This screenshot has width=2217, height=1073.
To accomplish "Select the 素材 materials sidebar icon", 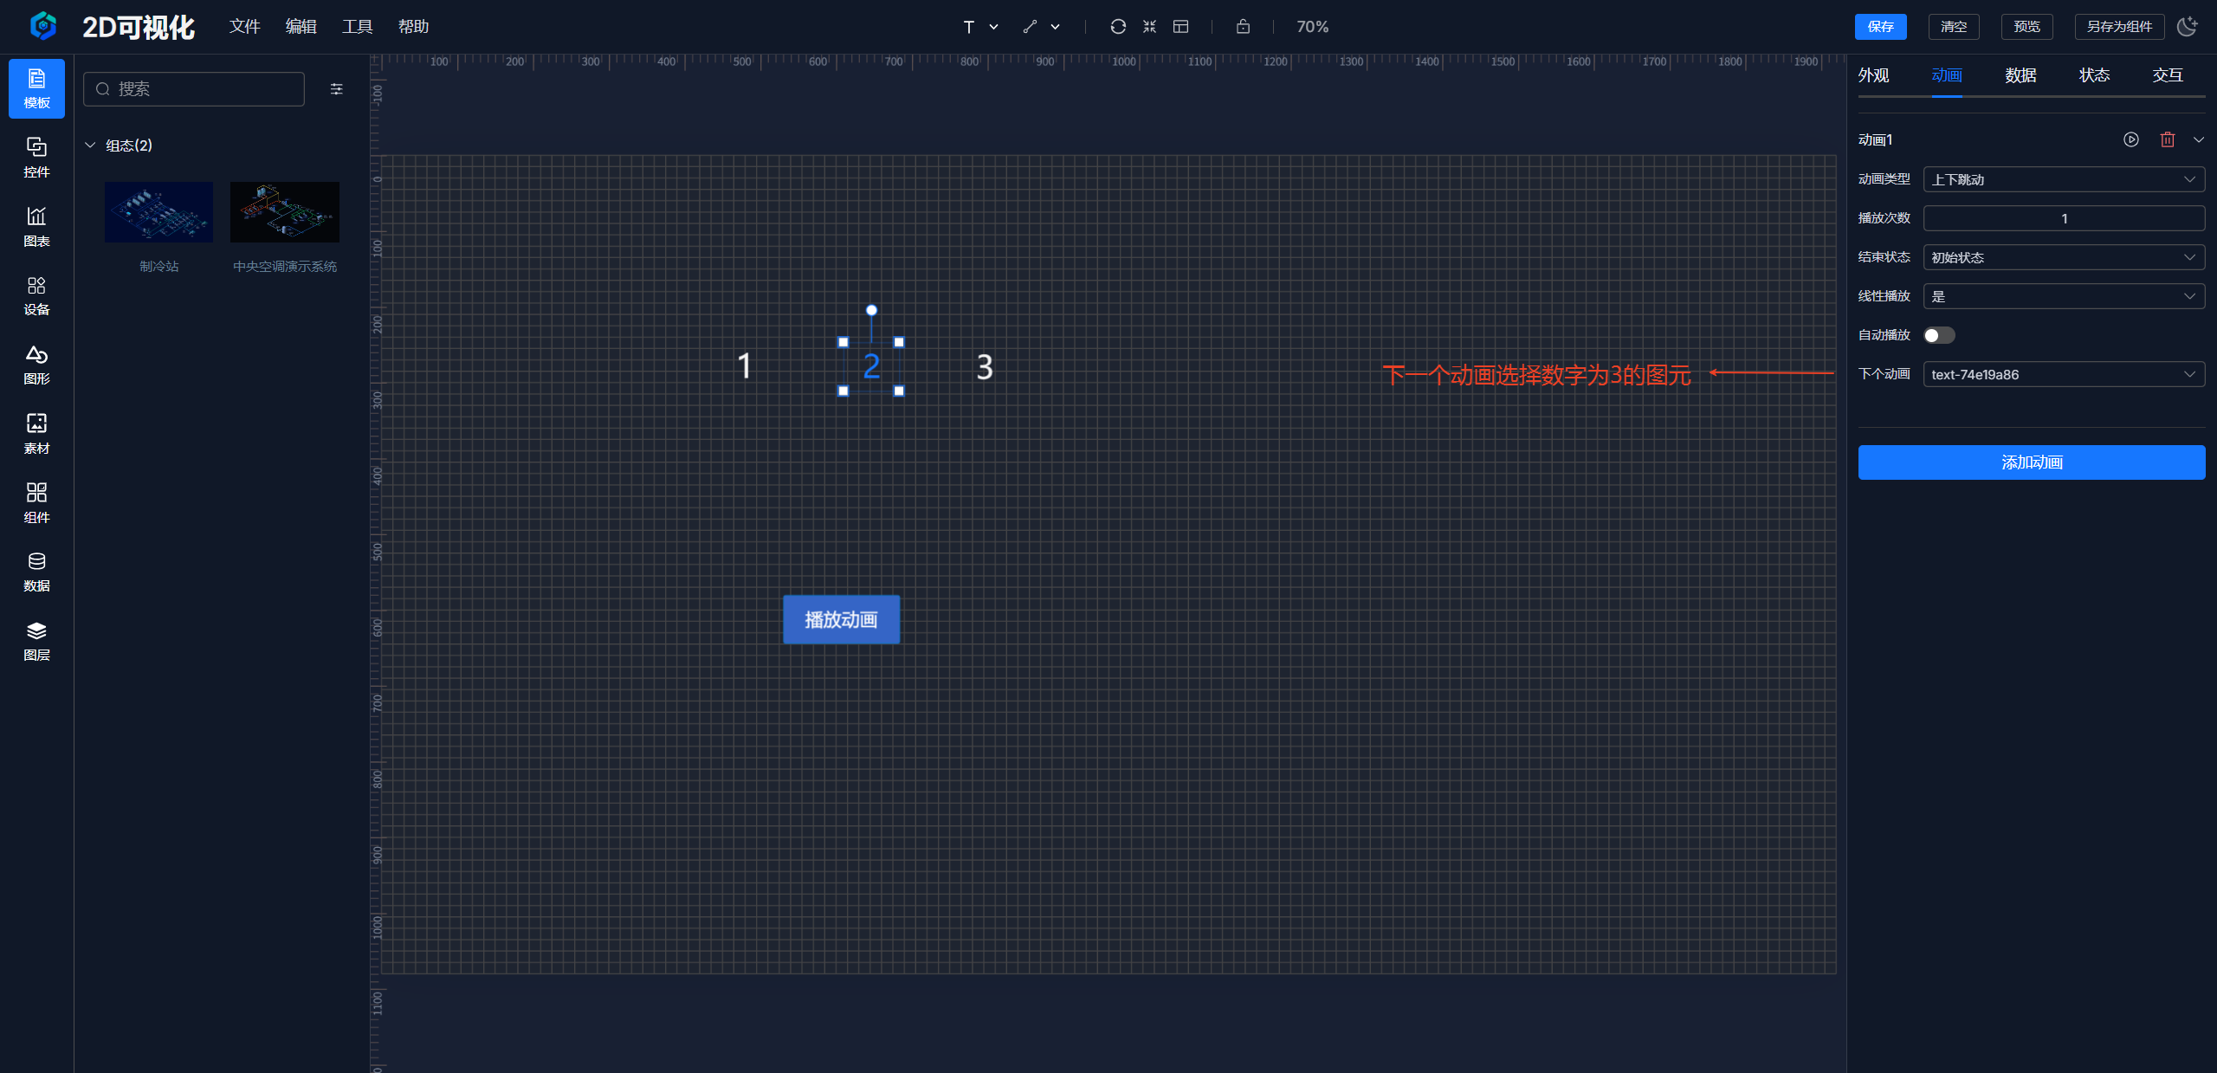I will coord(36,433).
